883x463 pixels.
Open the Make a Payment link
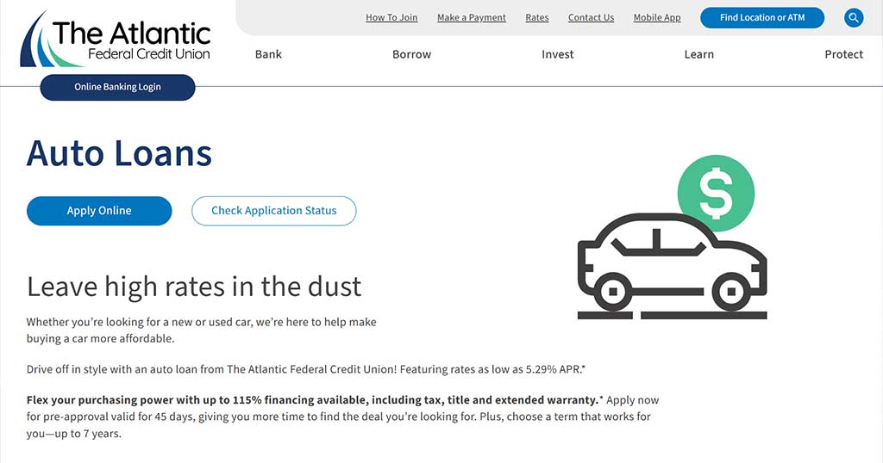472,17
